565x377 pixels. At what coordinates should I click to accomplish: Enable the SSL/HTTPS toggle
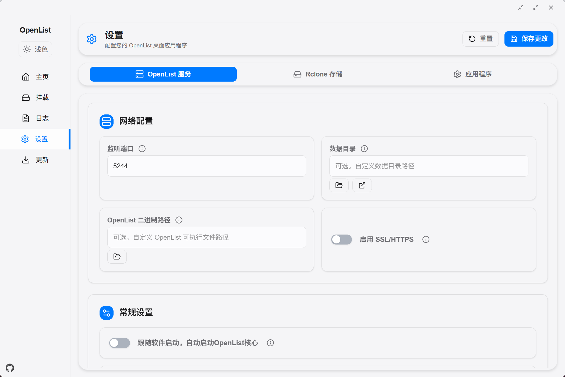341,239
